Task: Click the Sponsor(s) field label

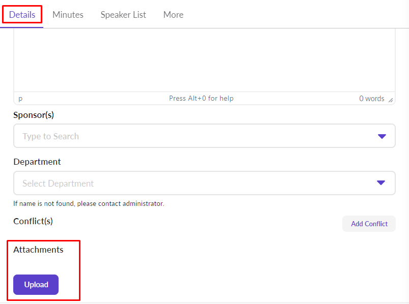Action: click(34, 115)
